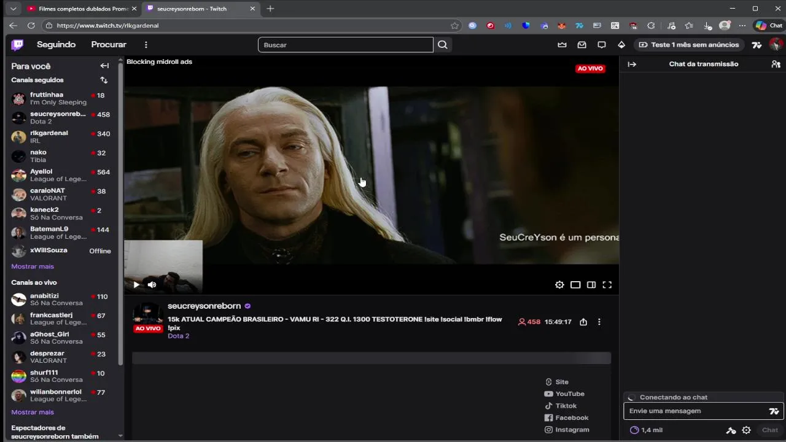Open the Twitch home logo
786x442 pixels.
pos(17,45)
